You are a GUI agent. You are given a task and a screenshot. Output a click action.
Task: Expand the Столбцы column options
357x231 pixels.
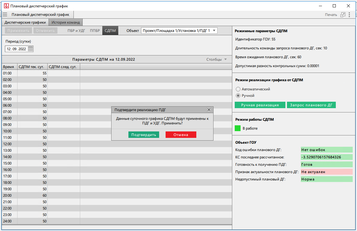pyautogui.click(x=217, y=59)
